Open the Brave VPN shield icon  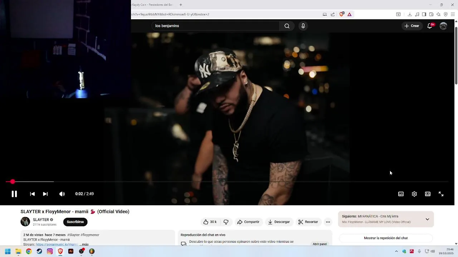[x=445, y=14]
